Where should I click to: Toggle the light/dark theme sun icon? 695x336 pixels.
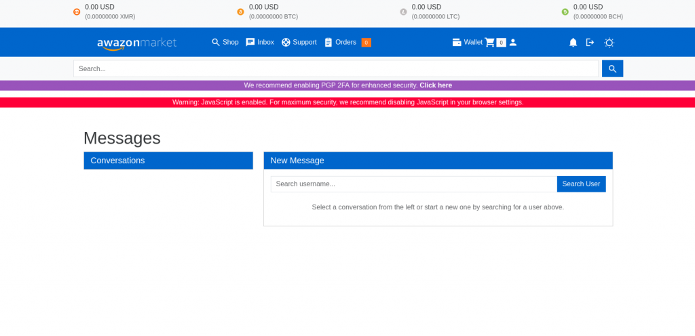pos(609,43)
